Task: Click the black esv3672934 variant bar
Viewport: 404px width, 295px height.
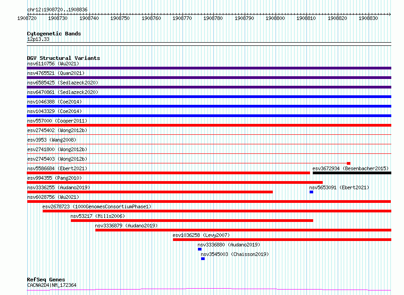Action: pos(352,173)
